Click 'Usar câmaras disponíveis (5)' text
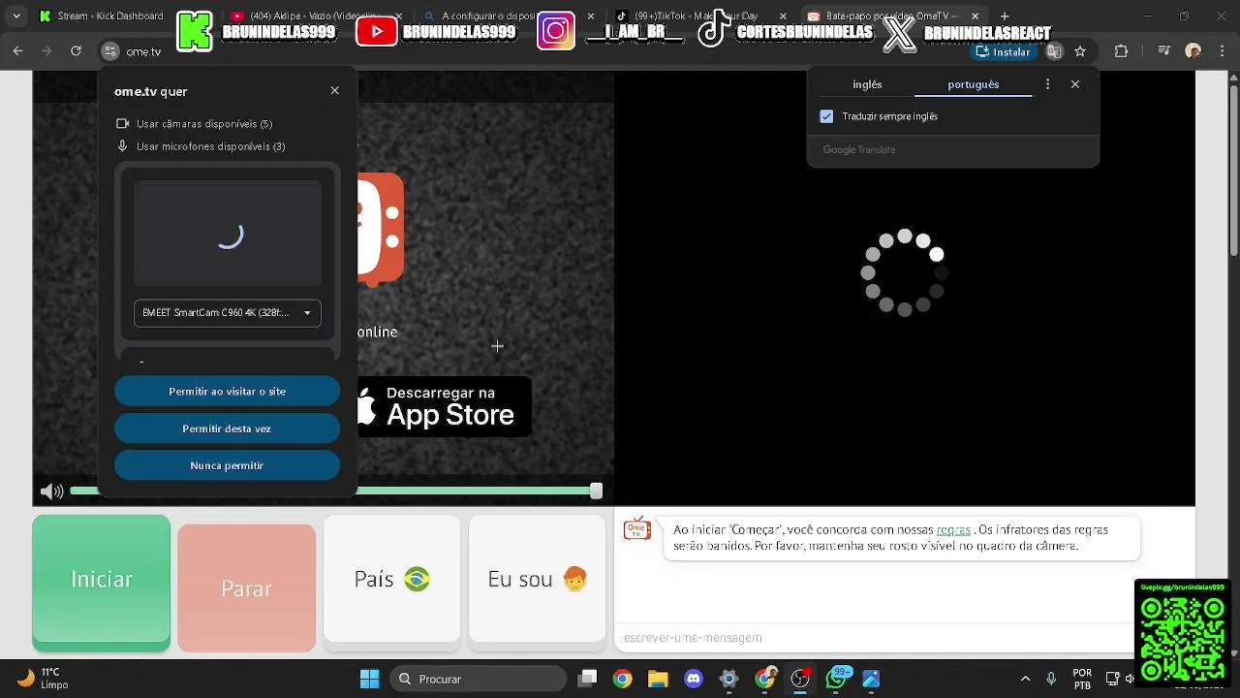Screen dimensions: 1240x698 pos(204,124)
